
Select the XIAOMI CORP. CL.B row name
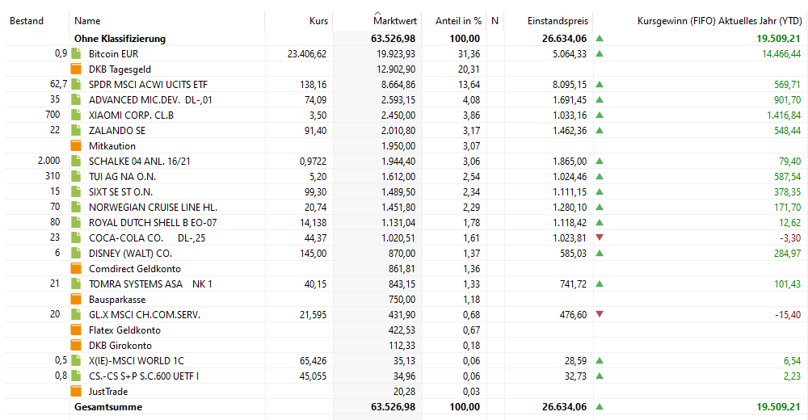[x=131, y=115]
